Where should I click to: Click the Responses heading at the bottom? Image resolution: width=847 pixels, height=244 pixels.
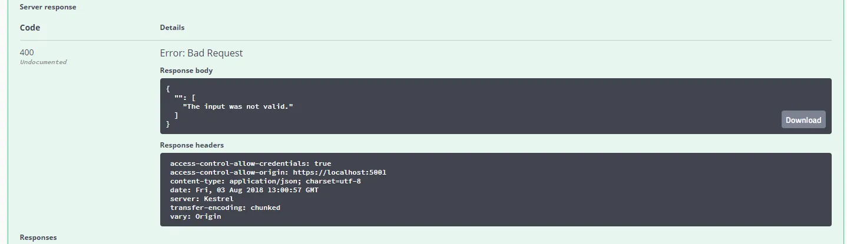pos(38,238)
